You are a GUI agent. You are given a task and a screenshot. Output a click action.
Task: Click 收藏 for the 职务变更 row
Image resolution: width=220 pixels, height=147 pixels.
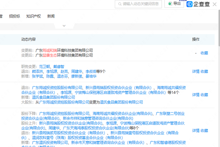tap(204, 71)
